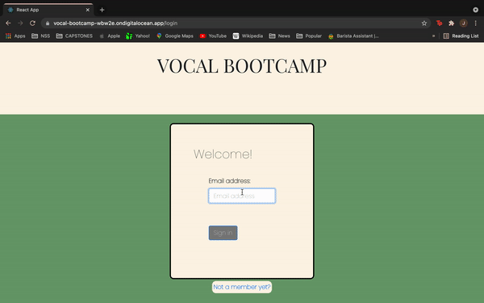The width and height of the screenshot is (484, 303).
Task: Click the lock icon in the address bar
Action: [x=48, y=23]
